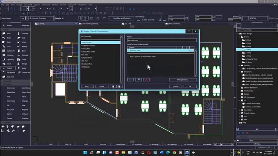Click the combinations list scrollbar in dialog
Screen dimensions: 278x156
(x=122, y=59)
